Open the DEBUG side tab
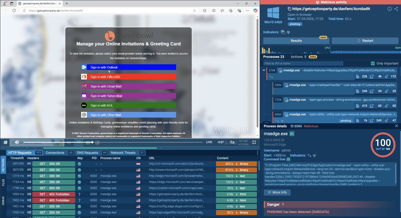Screen dimensions: 401x218 tap(3, 201)
